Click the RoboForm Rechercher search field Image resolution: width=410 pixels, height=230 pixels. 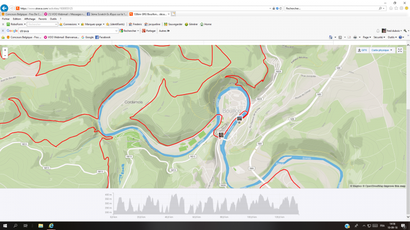click(42, 24)
